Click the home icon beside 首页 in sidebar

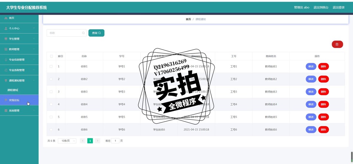point(6,18)
